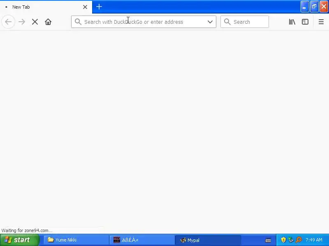Click the forward navigation arrow
This screenshot has width=329, height=246.
(x=22, y=22)
